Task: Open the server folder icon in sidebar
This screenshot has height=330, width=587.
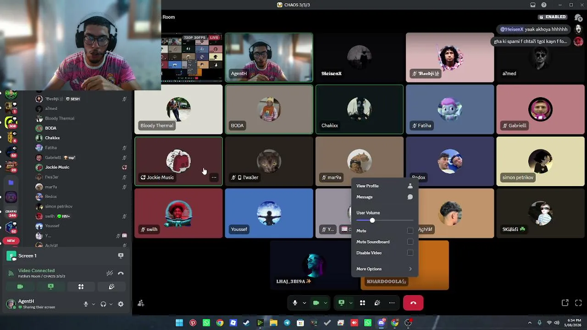Action: pos(11,182)
